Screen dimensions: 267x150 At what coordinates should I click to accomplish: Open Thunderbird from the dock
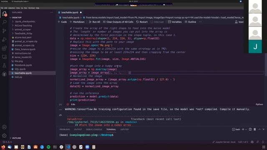point(10,147)
